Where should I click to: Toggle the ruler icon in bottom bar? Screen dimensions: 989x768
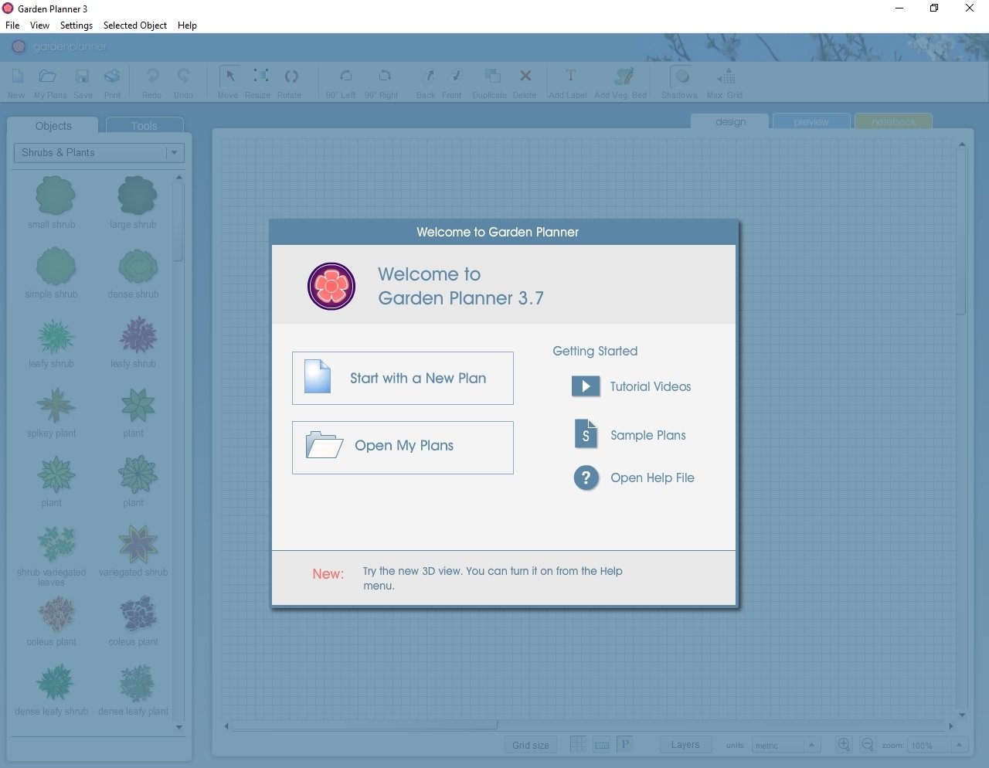pyautogui.click(x=602, y=745)
